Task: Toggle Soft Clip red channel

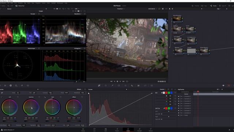Action: [x=166, y=108]
